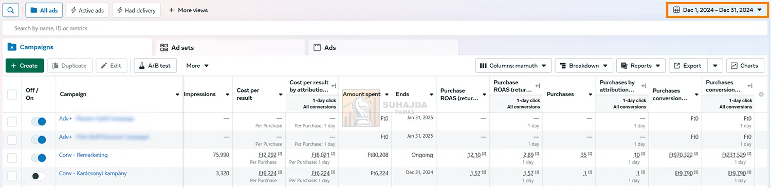Image resolution: width=771 pixels, height=188 pixels.
Task: Open the Reports dropdown
Action: 641,66
